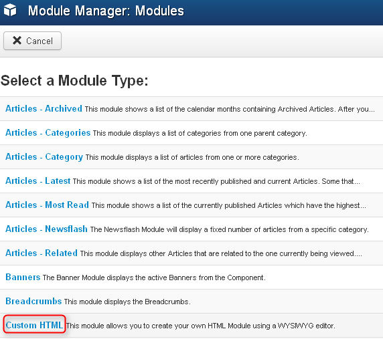Click the Cancel button
The image size is (383, 339).
click(32, 41)
